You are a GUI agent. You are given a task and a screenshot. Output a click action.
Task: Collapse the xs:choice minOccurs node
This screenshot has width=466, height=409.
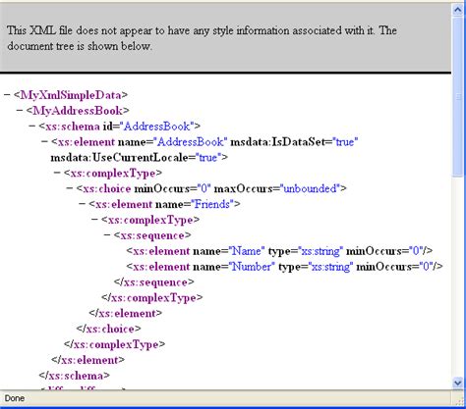pyautogui.click(x=70, y=188)
